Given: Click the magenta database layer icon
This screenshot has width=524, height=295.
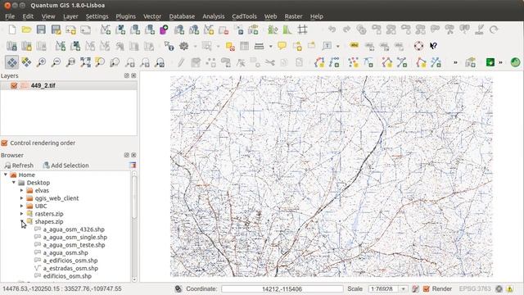Looking at the screenshot, I should (164, 29).
